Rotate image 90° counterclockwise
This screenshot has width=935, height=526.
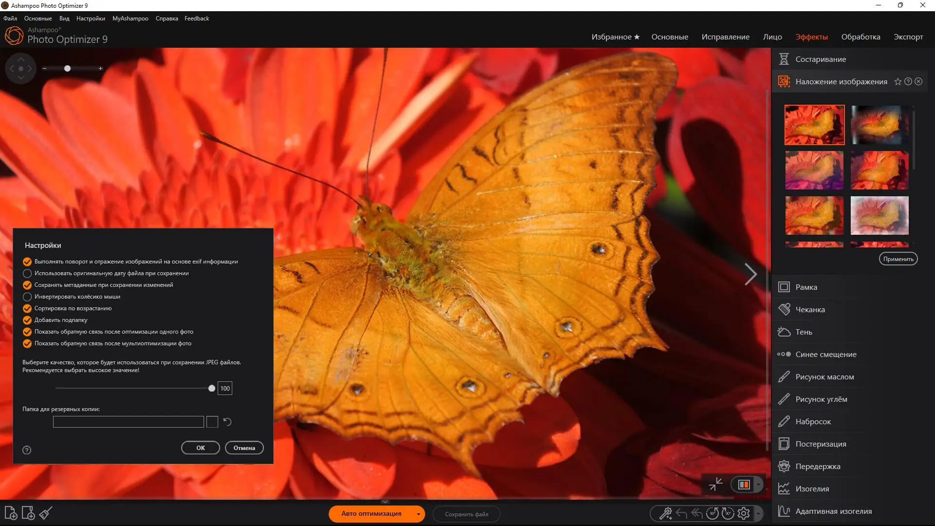coord(712,513)
